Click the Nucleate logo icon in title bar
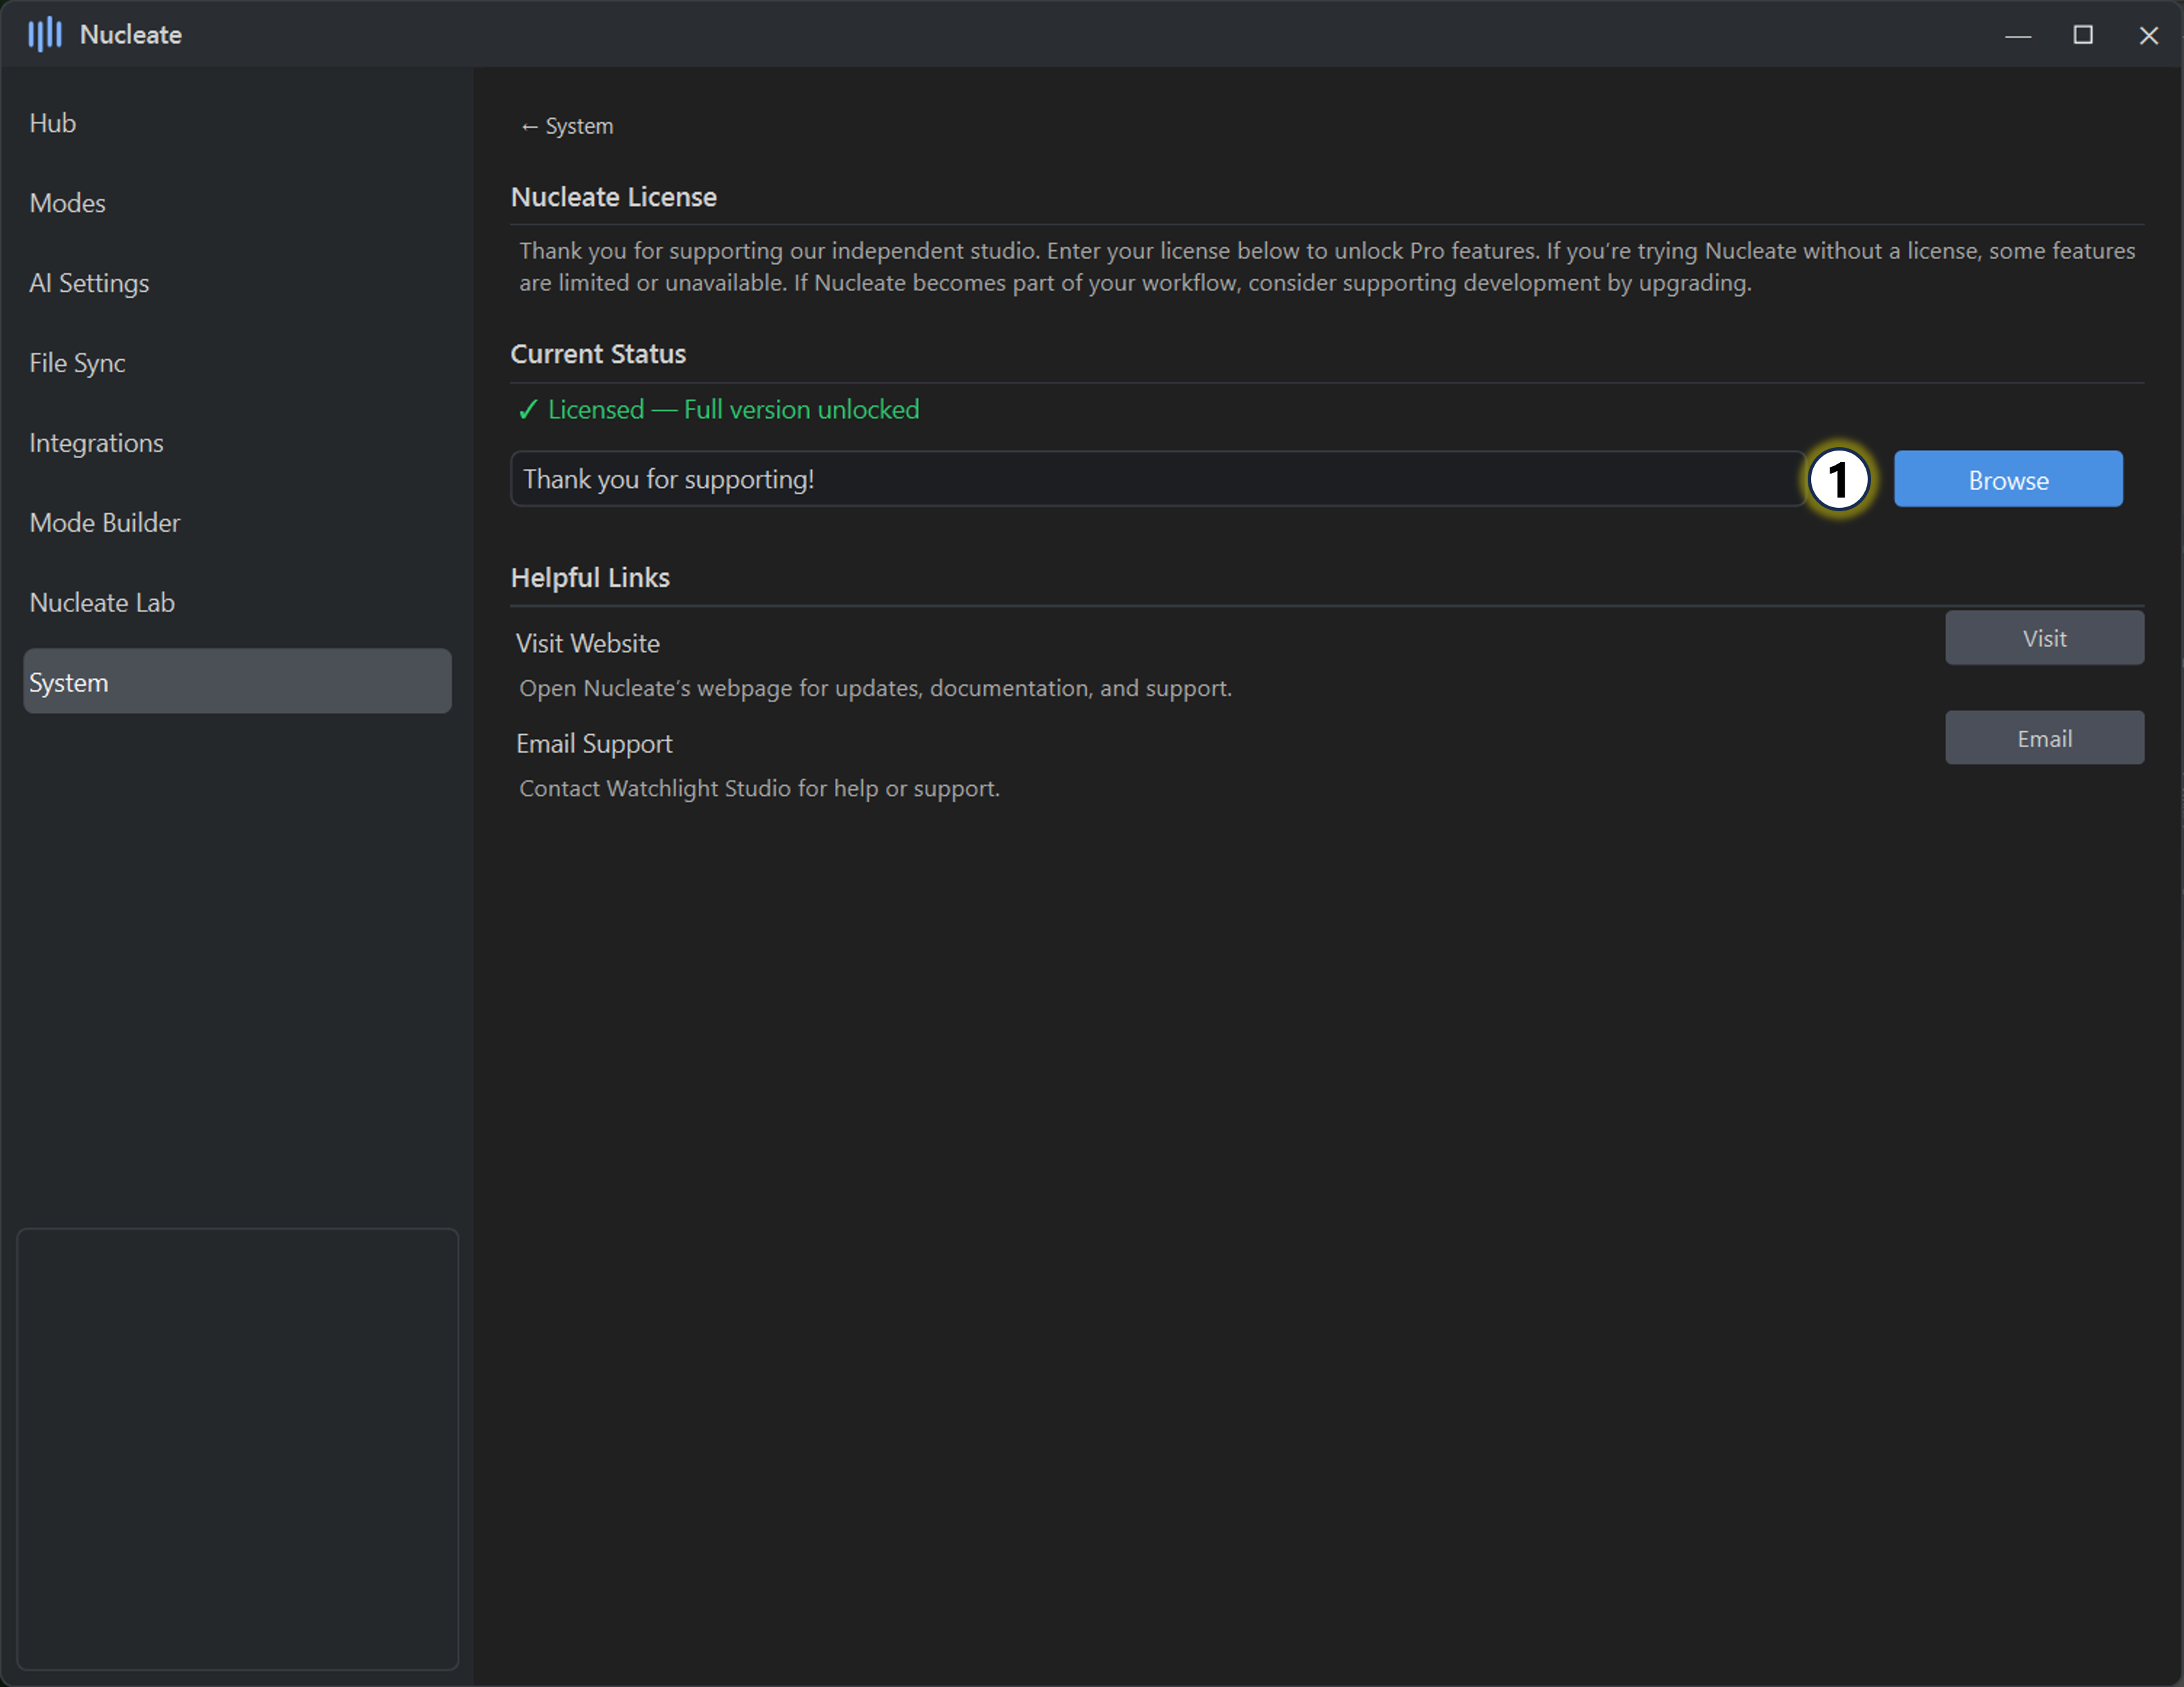The height and width of the screenshot is (1687, 2184). coord(44,35)
